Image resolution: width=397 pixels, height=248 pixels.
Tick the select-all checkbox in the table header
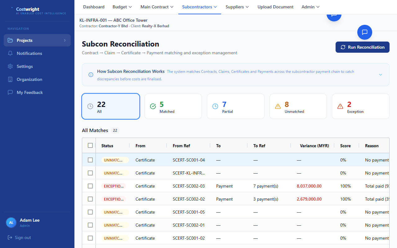click(x=90, y=145)
